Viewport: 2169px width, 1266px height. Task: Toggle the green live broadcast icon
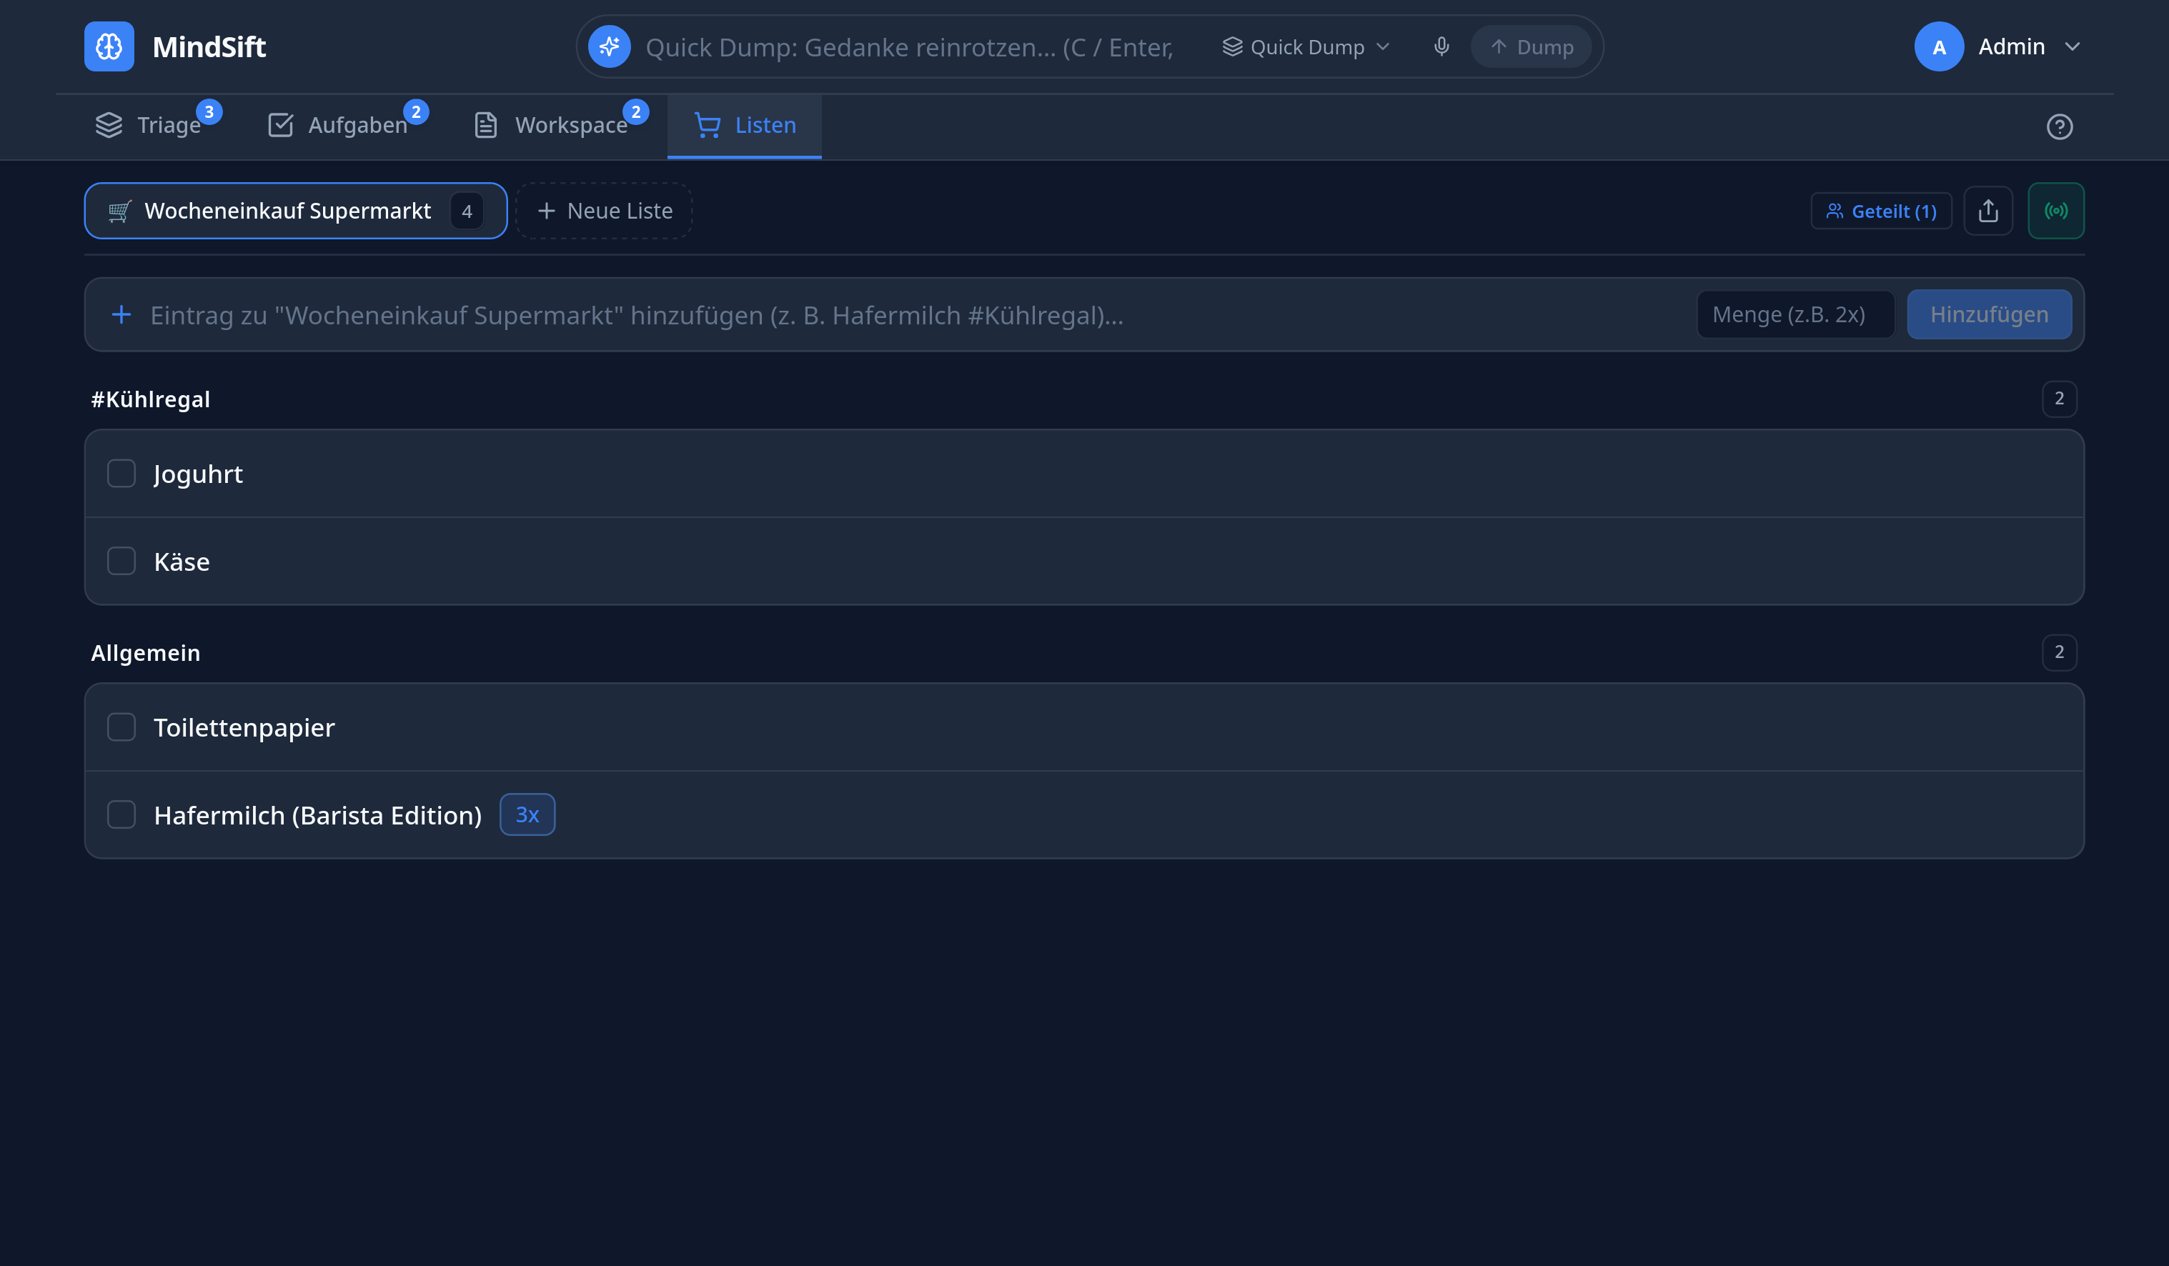point(2056,211)
